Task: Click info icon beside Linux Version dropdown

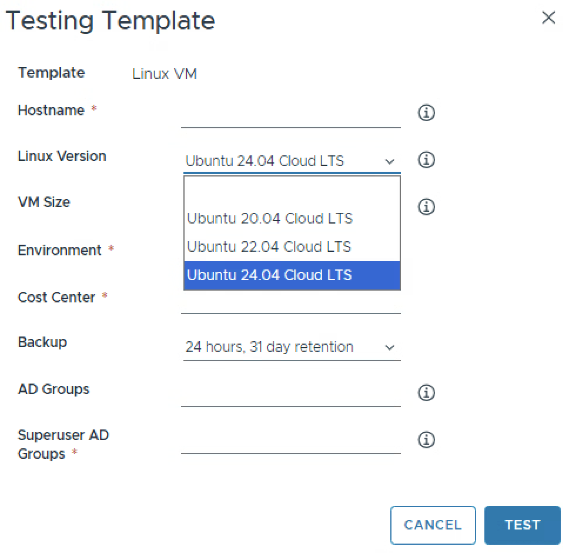Action: [426, 159]
